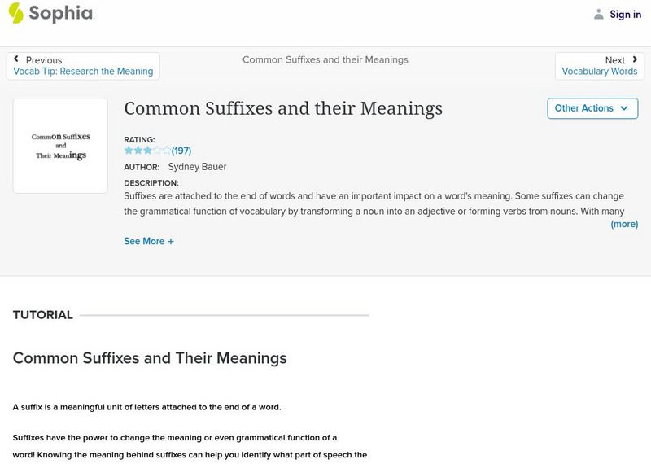The image size is (651, 464).
Task: Click the user profile icon
Action: click(599, 15)
